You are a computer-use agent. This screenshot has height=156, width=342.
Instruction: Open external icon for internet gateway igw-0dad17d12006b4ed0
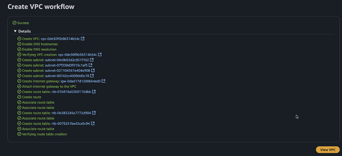103,81
